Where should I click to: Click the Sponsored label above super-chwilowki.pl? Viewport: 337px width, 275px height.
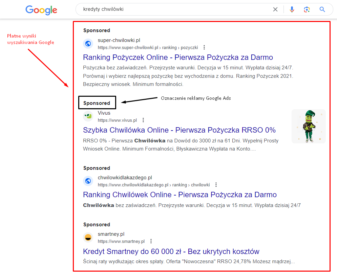tap(97, 30)
